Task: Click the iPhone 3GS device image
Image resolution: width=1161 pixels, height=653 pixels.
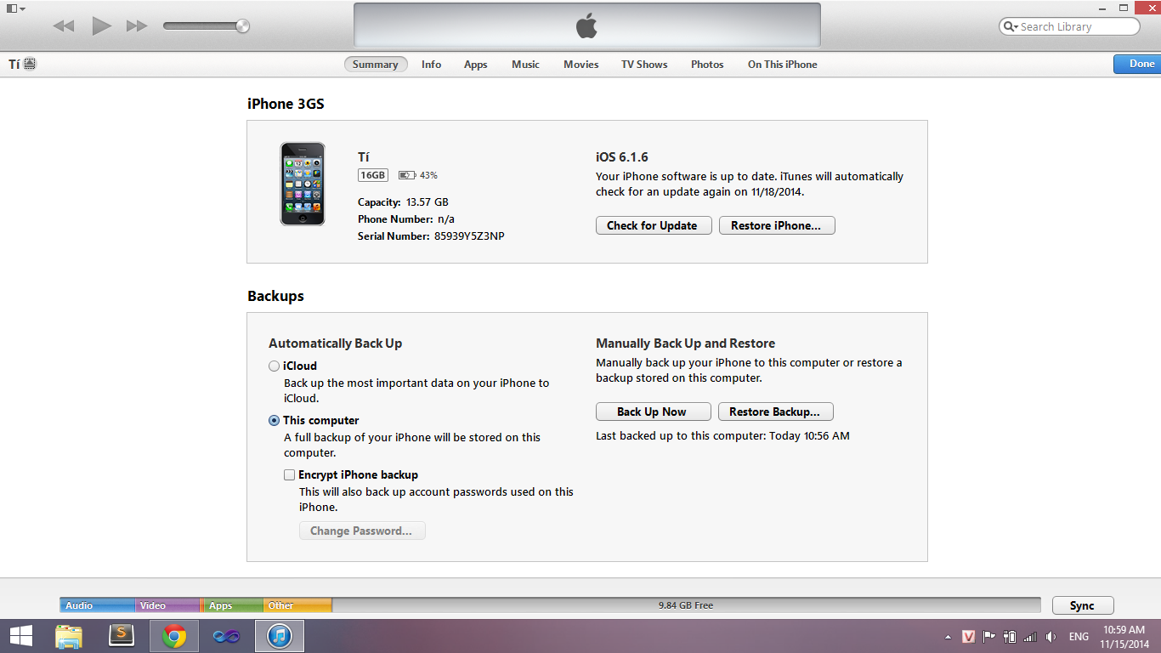Action: (x=303, y=184)
